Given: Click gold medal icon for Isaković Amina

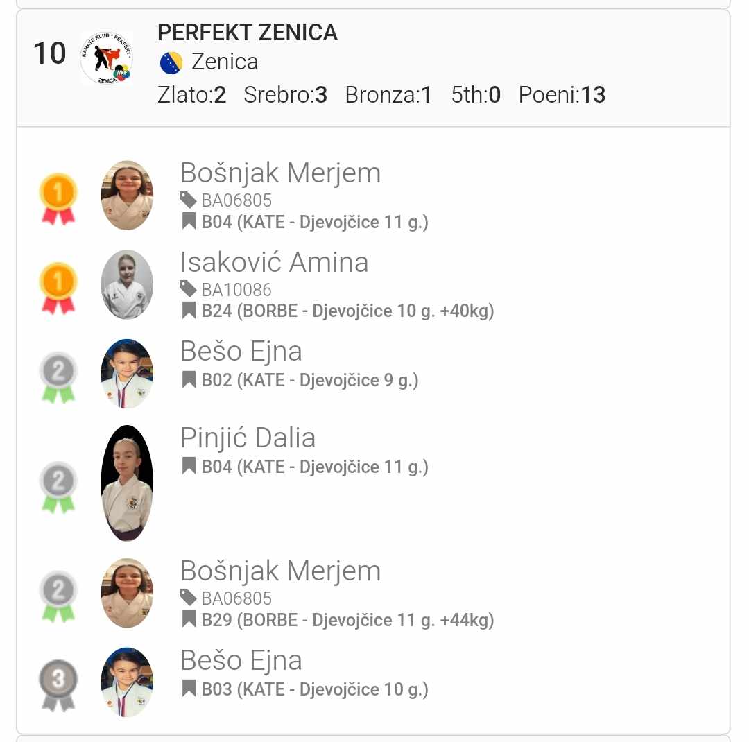Looking at the screenshot, I should click(x=58, y=287).
